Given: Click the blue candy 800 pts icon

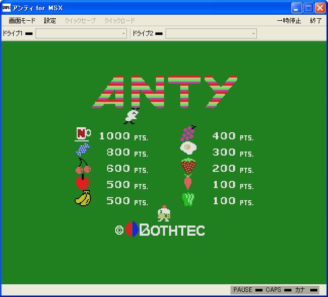Looking at the screenshot, I should (83, 149).
